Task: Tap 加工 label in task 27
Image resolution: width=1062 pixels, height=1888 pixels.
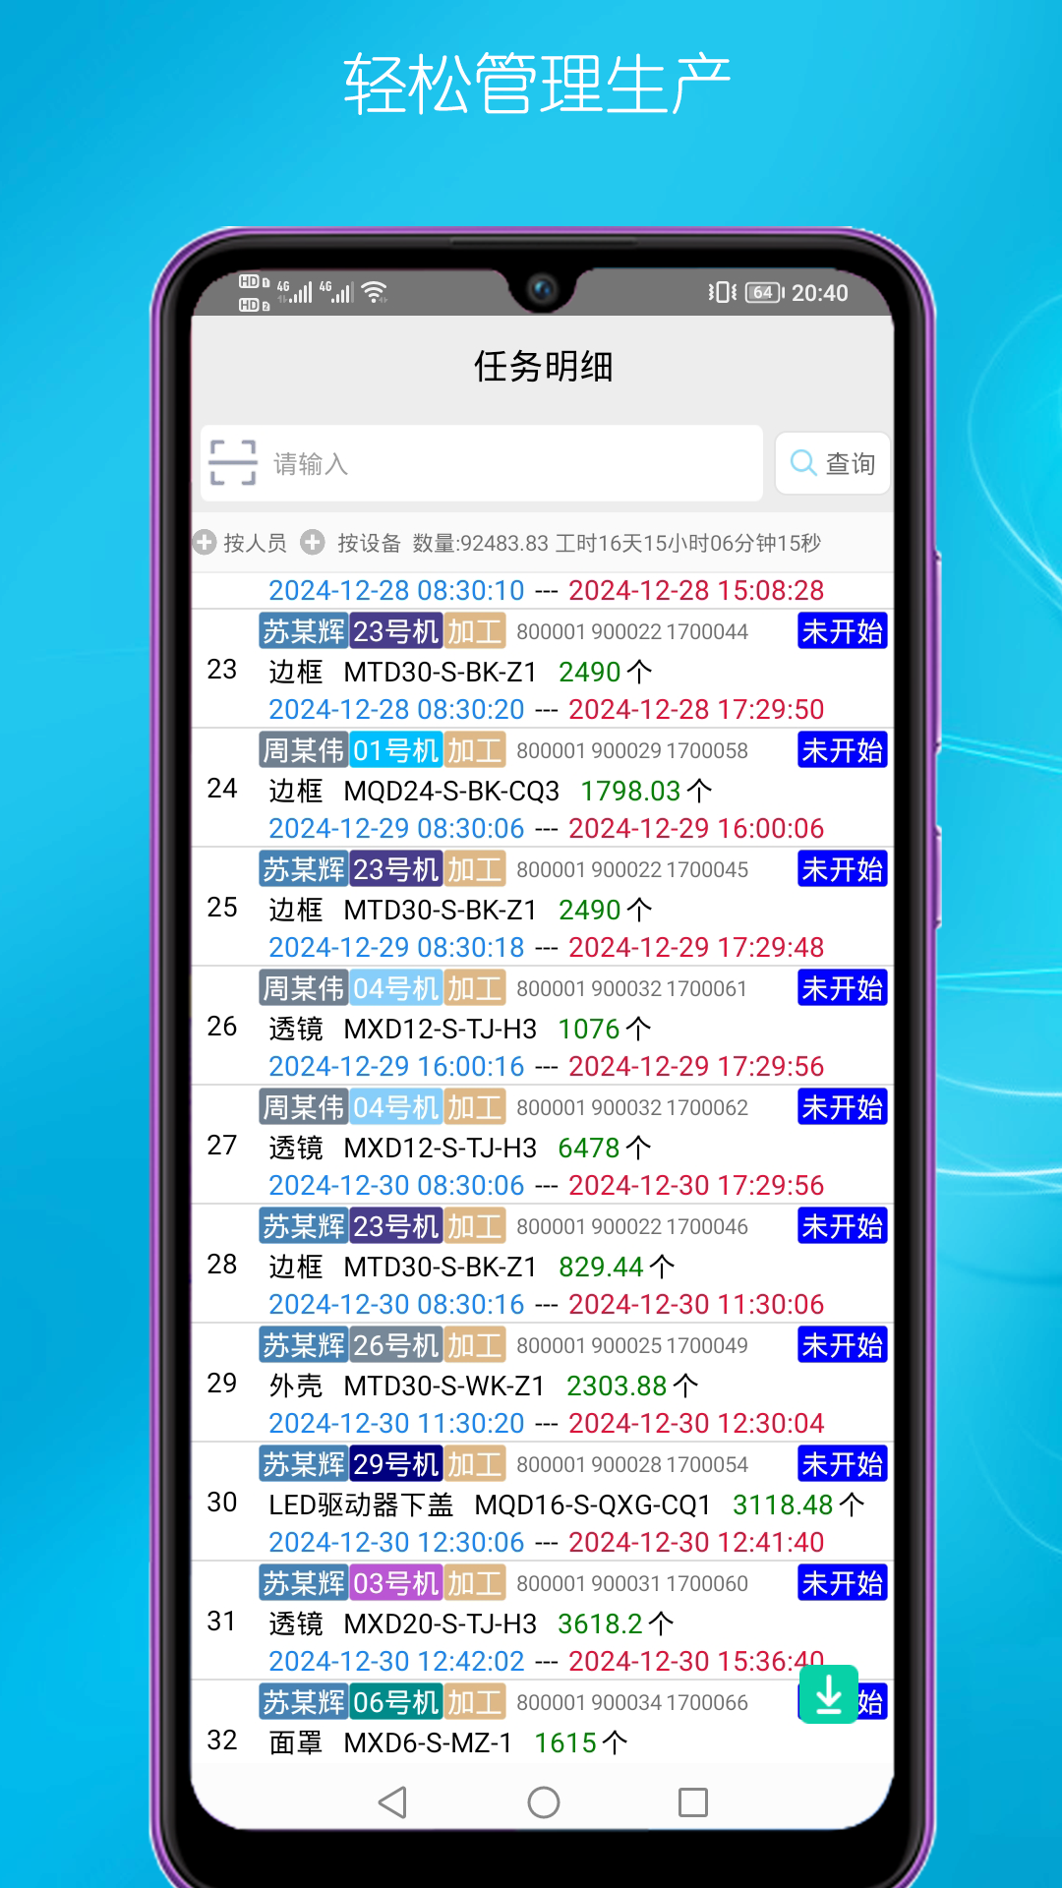Action: tap(474, 1107)
